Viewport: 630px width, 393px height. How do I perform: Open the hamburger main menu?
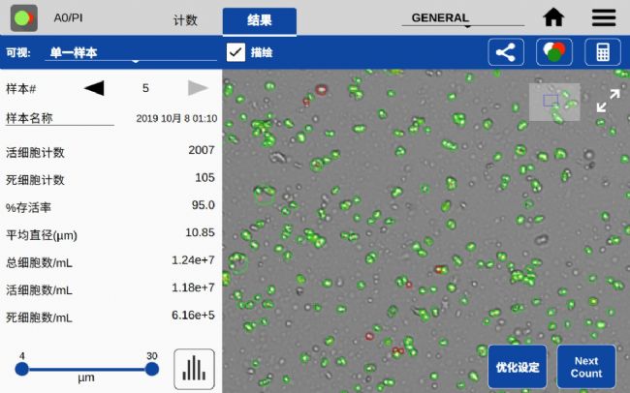coord(604,17)
